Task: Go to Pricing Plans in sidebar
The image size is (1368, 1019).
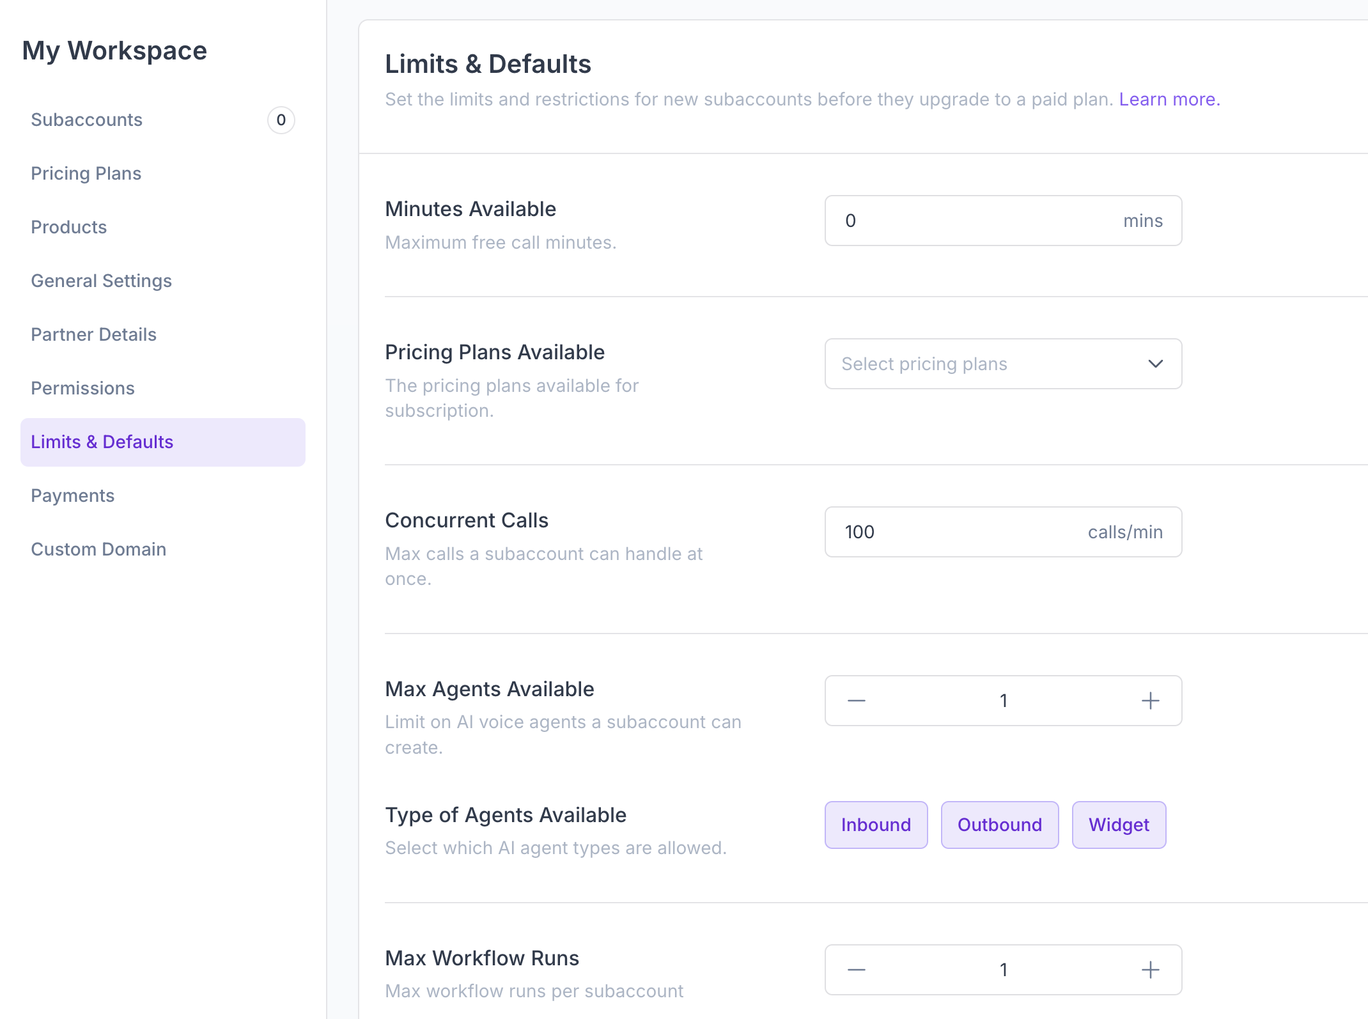Action: pyautogui.click(x=86, y=173)
